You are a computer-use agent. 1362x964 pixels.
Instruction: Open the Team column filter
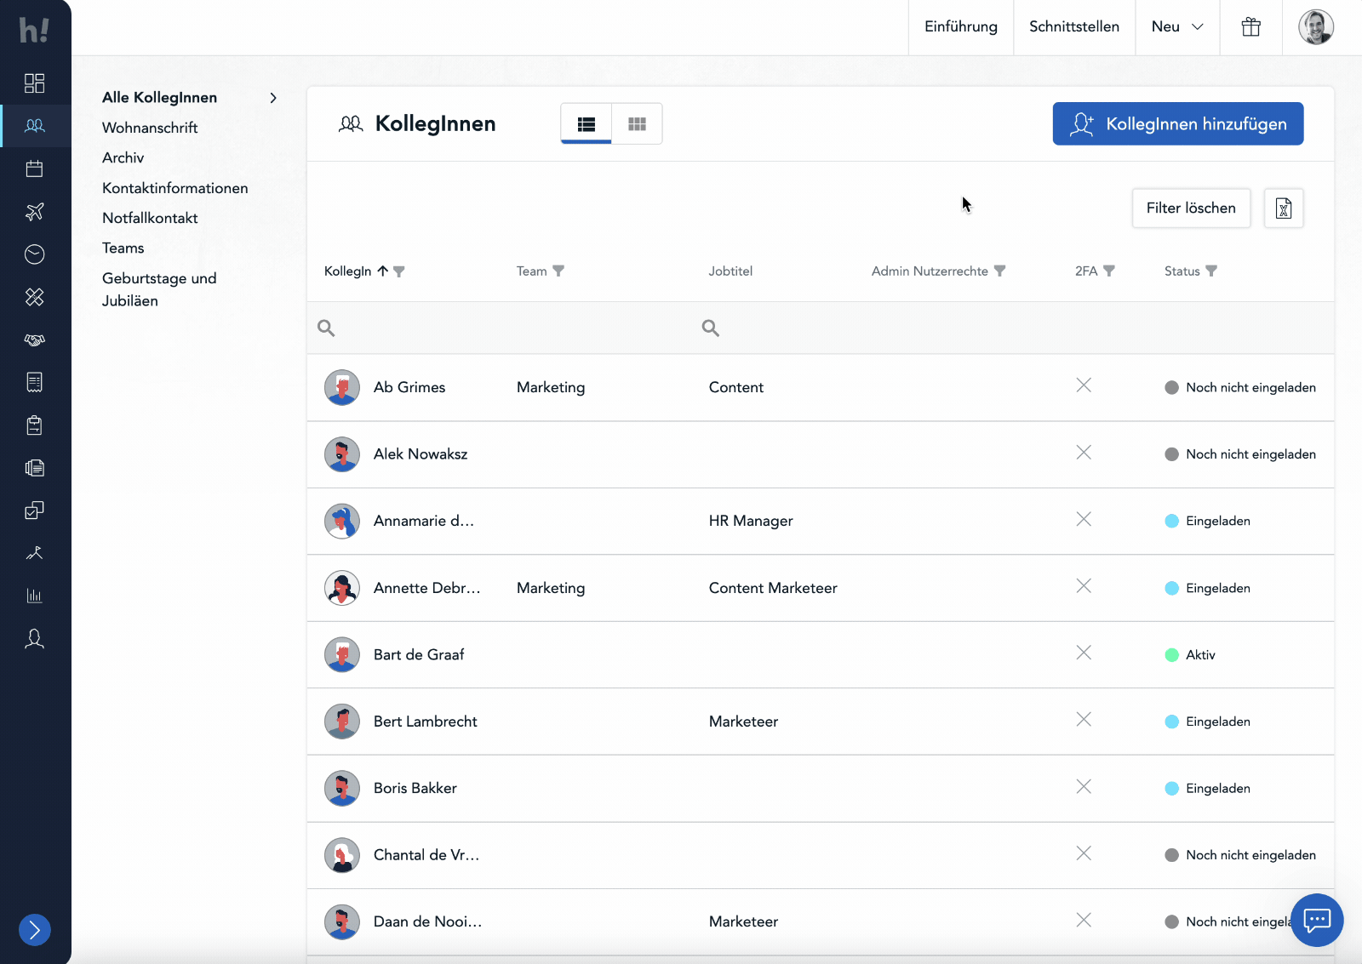click(558, 271)
